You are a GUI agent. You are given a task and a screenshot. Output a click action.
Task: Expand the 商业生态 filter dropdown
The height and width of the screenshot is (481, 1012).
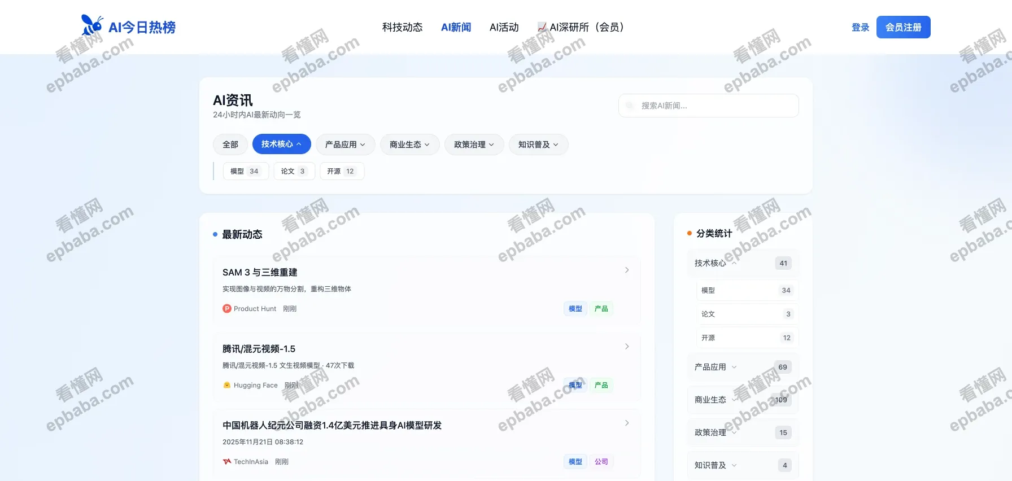click(x=409, y=145)
